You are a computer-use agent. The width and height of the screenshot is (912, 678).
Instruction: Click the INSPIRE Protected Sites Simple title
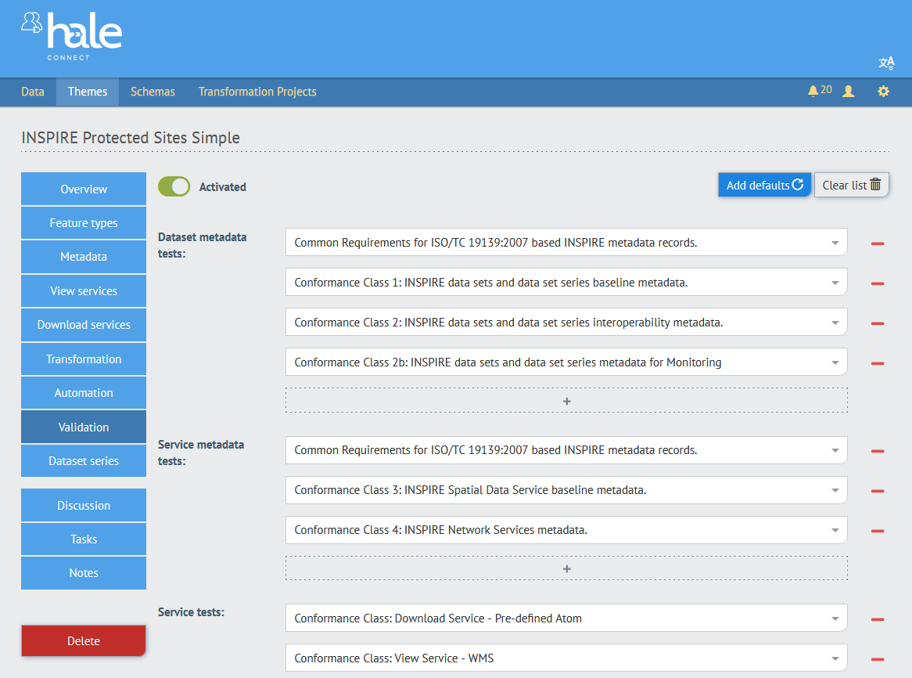pos(131,138)
